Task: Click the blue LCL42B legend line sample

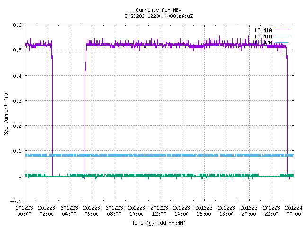Action: [282, 42]
